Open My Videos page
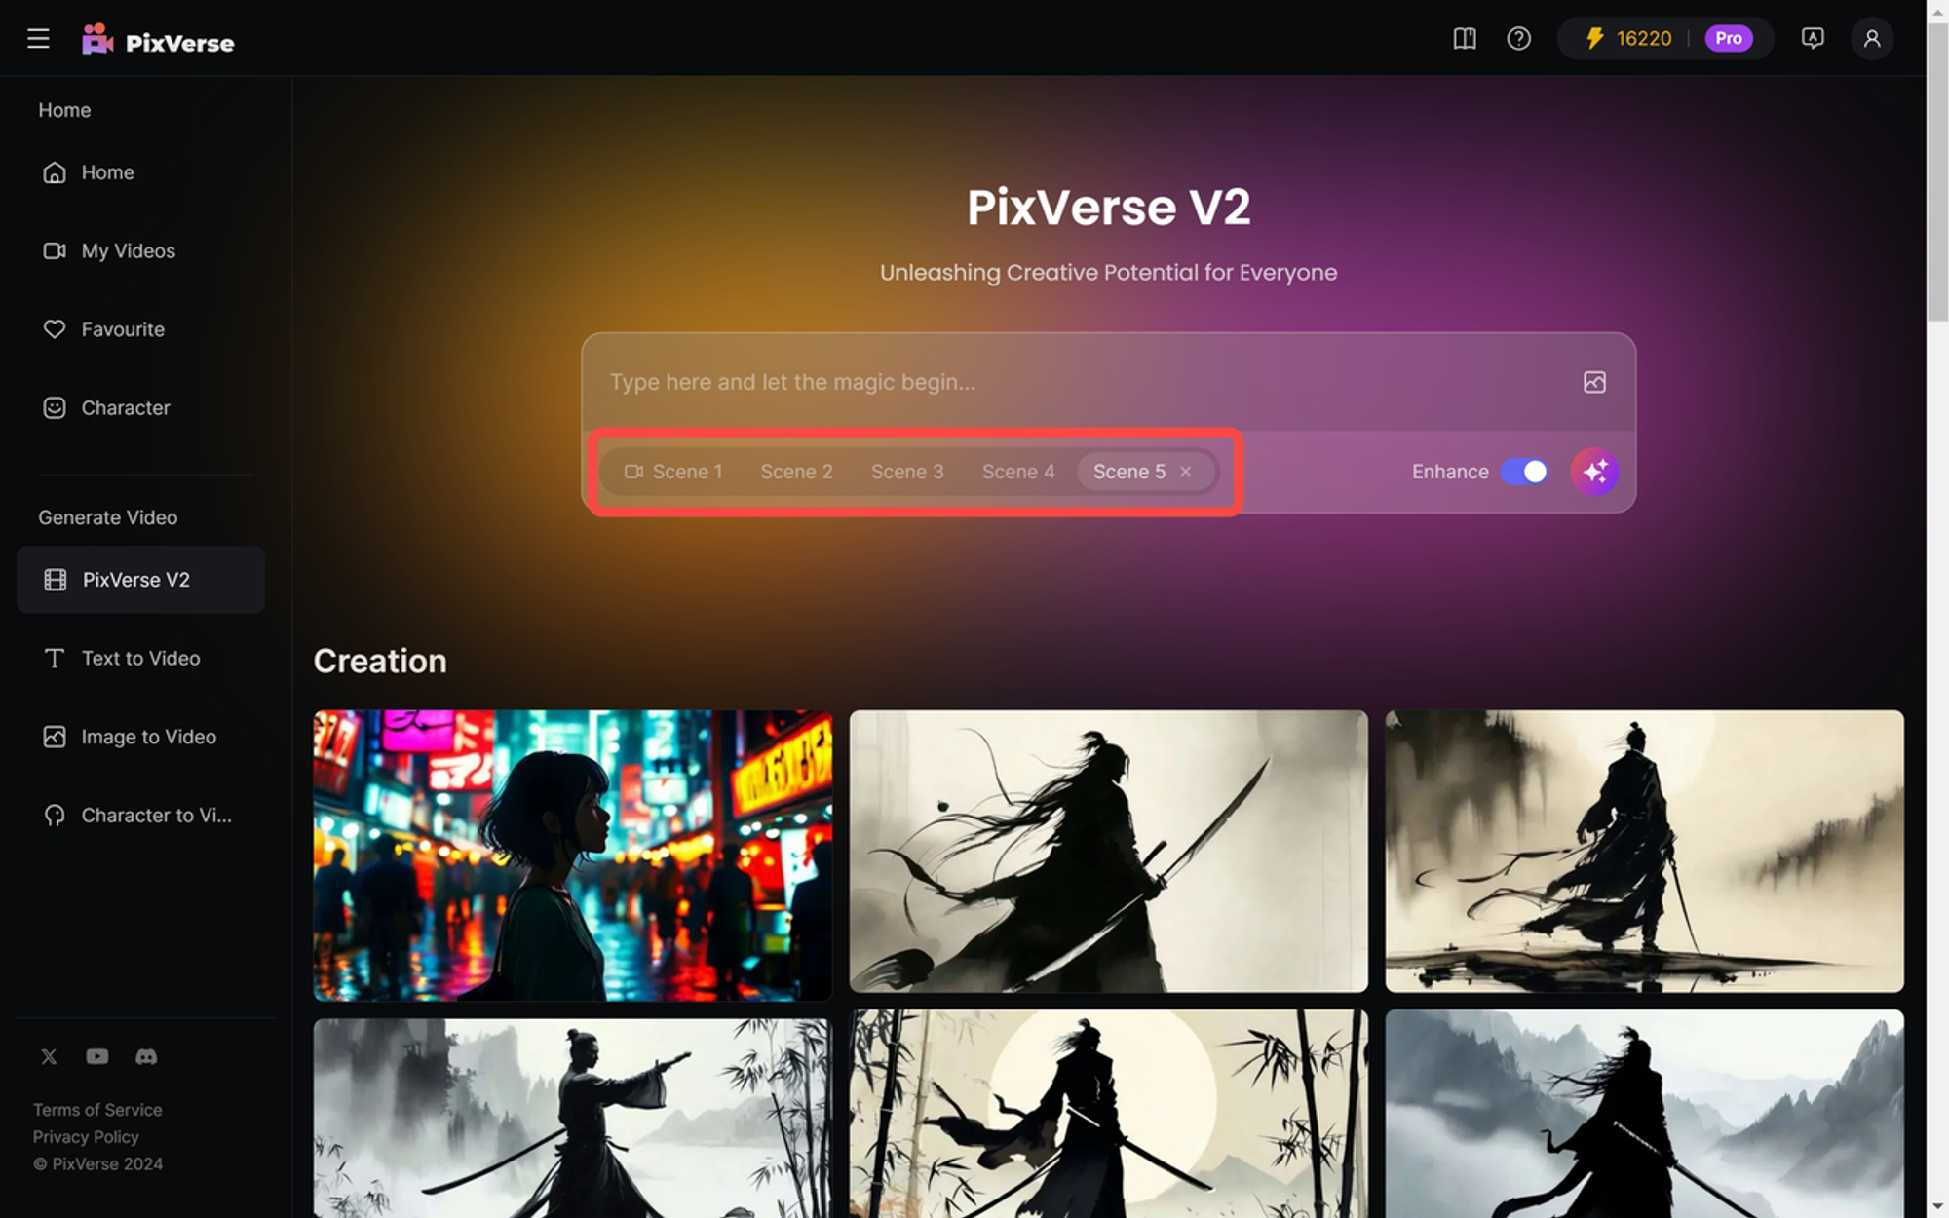Viewport: 1949px width, 1218px height. pos(140,250)
